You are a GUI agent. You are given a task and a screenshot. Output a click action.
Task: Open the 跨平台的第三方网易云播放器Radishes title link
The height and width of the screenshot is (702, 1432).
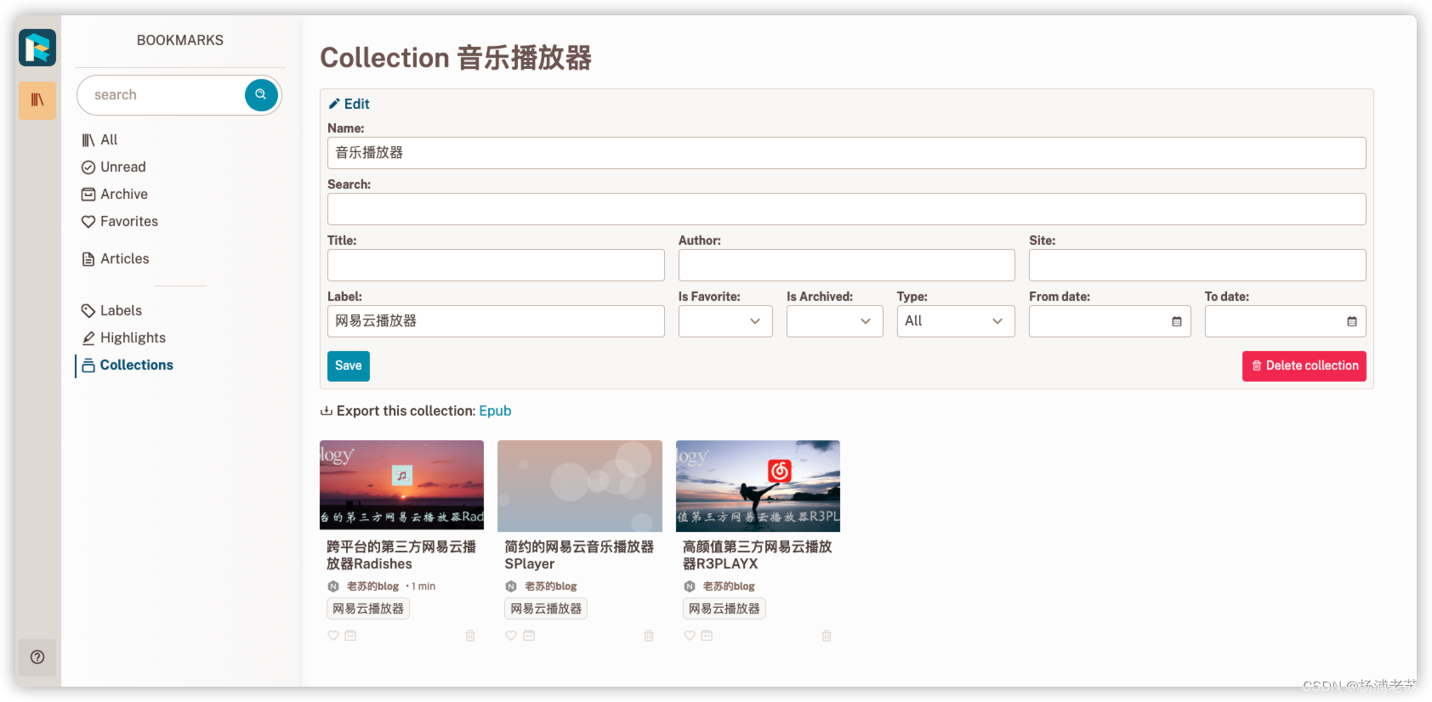tap(401, 556)
